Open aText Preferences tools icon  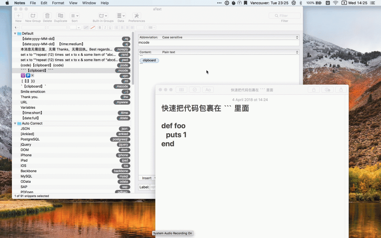(x=137, y=16)
